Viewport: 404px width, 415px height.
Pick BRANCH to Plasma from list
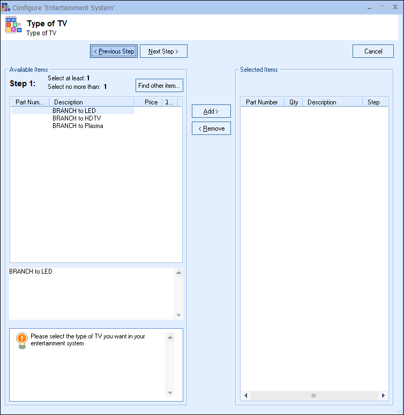click(x=78, y=126)
